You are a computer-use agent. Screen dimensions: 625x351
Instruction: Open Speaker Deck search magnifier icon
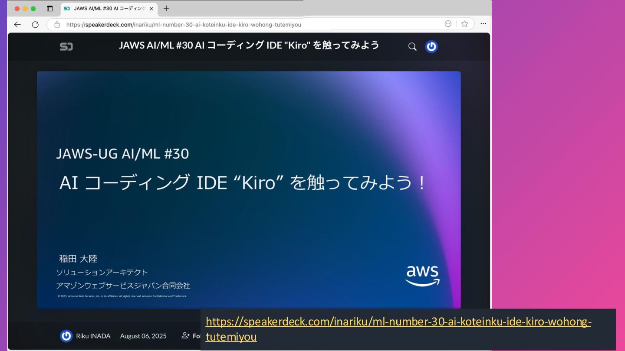[412, 46]
